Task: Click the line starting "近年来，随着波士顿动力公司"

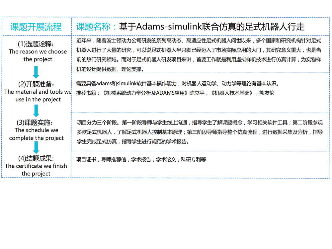Action: [199, 41]
